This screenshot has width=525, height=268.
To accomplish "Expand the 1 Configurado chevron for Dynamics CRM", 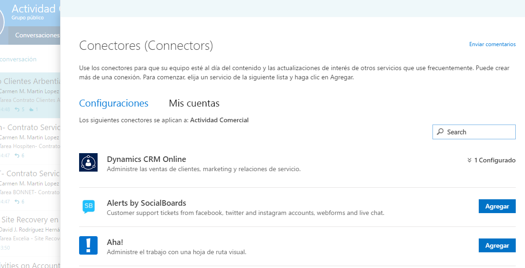I will tap(469, 161).
